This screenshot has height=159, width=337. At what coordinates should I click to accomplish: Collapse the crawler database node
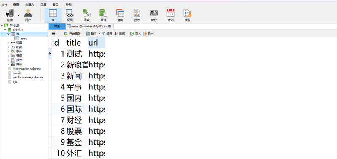click(5, 30)
